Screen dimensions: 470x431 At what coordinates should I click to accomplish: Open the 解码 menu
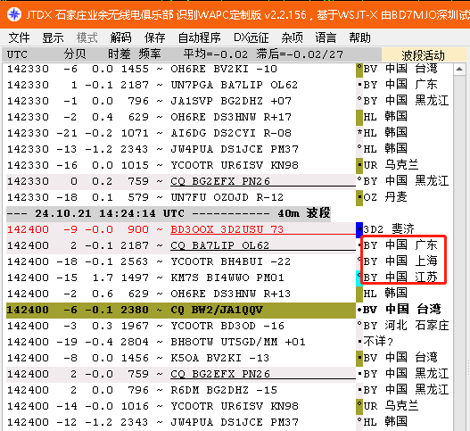pos(120,37)
